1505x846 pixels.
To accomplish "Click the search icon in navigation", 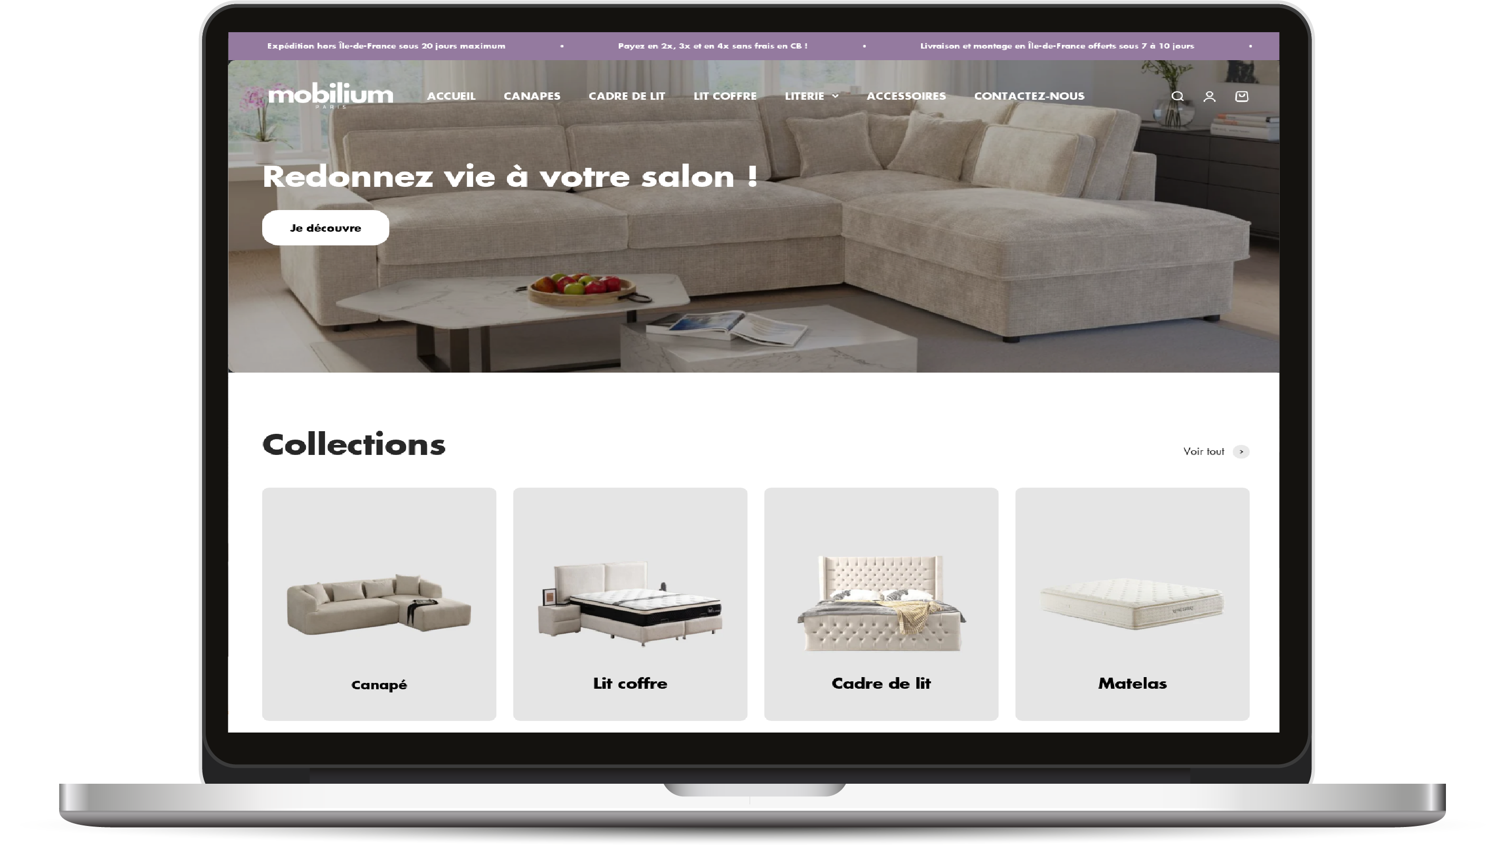I will (x=1176, y=96).
